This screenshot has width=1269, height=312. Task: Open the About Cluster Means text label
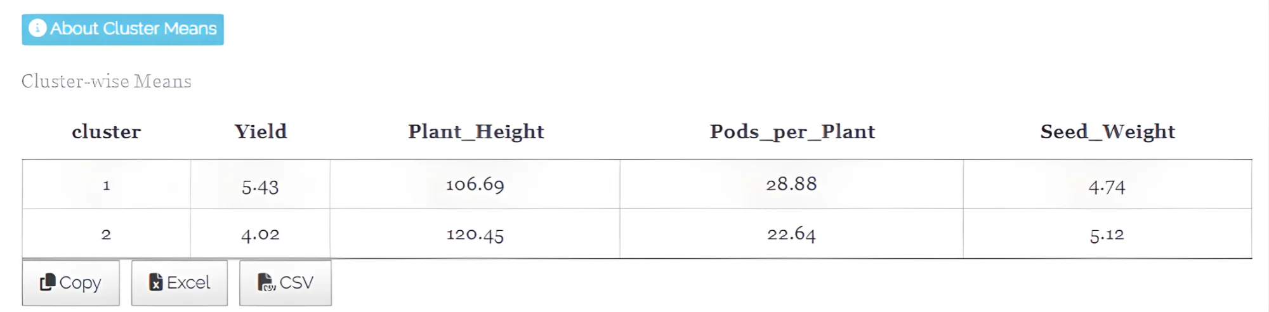click(x=133, y=29)
